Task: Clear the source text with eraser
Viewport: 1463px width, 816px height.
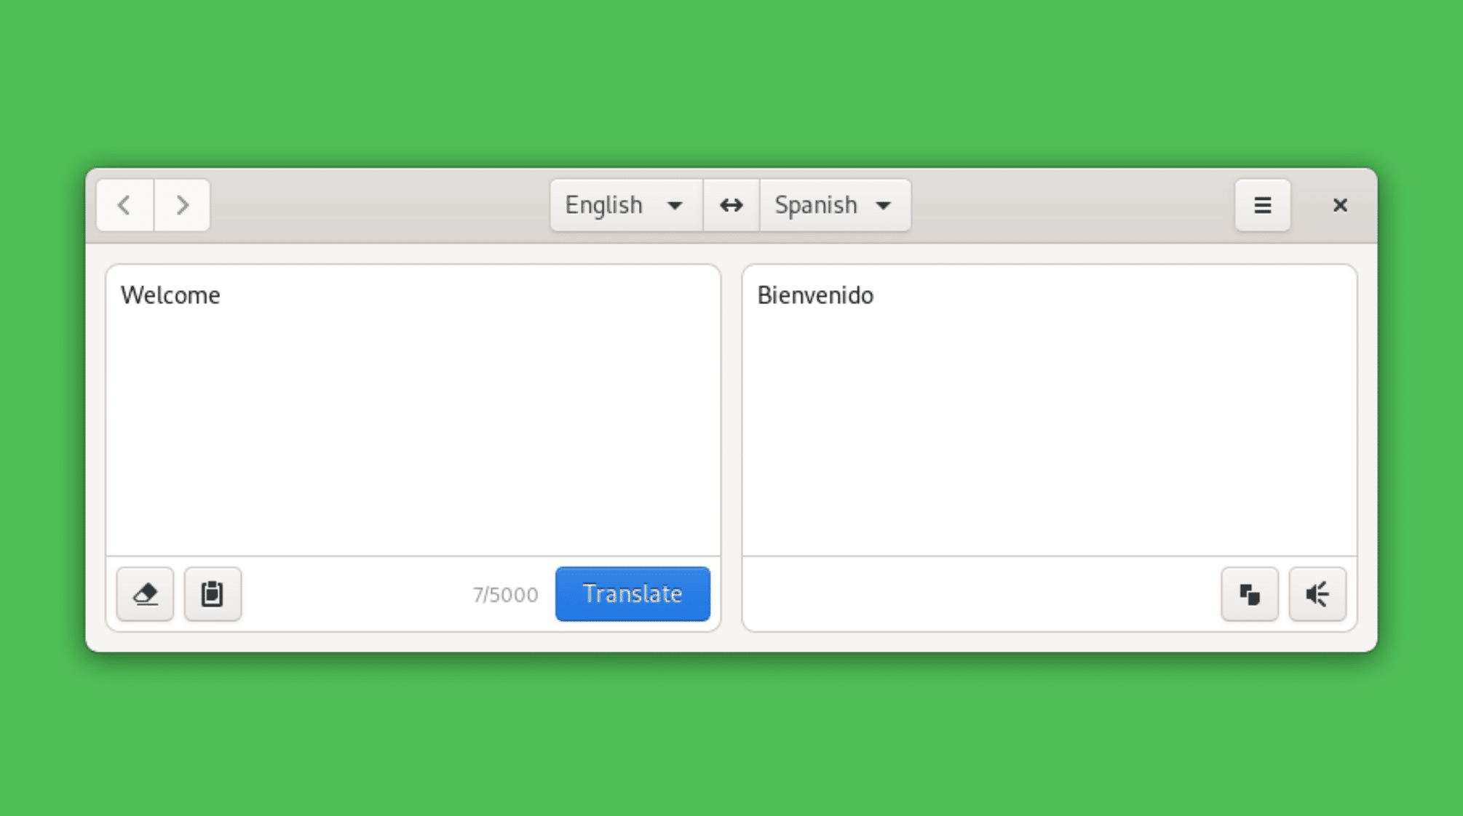Action: click(145, 594)
